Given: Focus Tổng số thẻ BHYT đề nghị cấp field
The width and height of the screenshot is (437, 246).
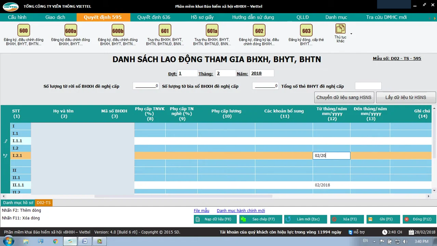Looking at the screenshot, I should pos(368,86).
